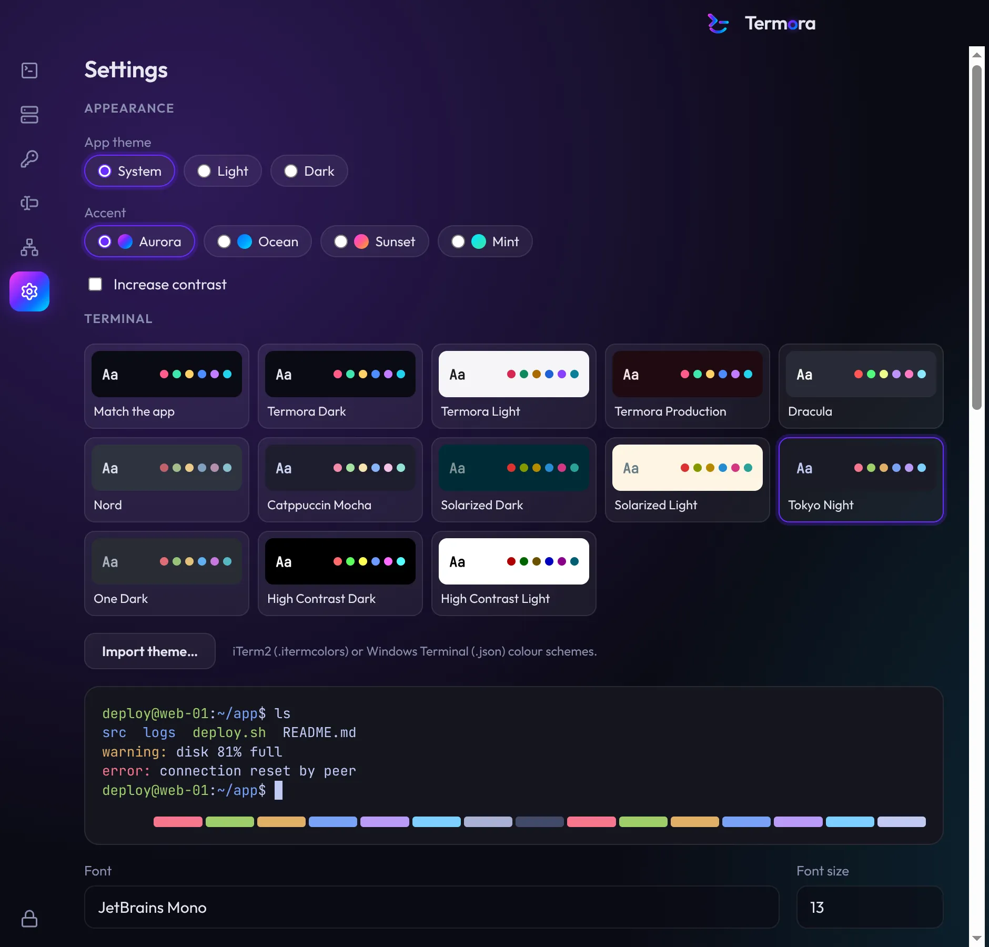Click the iTerm2 colour schemes hint text
The image size is (989, 947).
click(415, 651)
